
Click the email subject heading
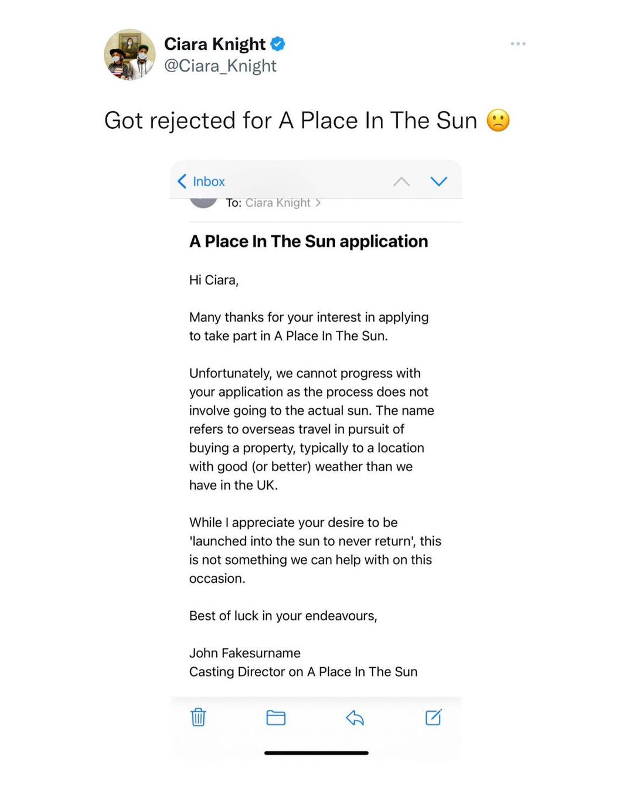(x=308, y=241)
